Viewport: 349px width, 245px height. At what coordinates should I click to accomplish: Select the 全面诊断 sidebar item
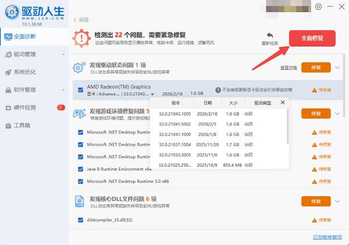coord(34,37)
